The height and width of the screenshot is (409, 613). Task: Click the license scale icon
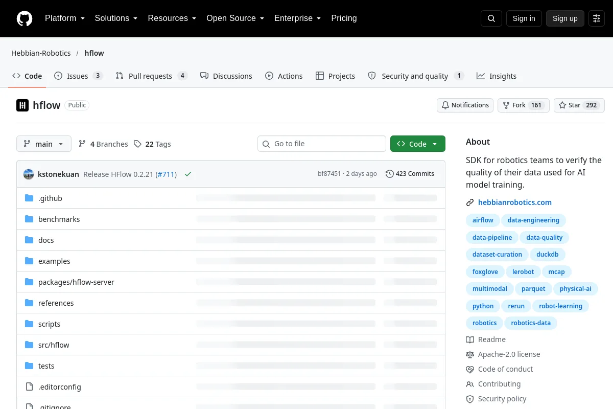(470, 354)
